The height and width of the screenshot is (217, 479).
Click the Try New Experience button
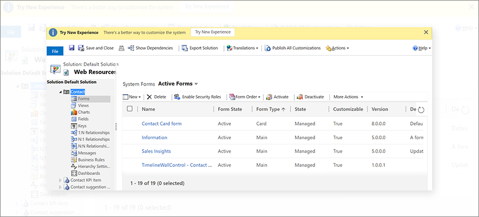[212, 32]
